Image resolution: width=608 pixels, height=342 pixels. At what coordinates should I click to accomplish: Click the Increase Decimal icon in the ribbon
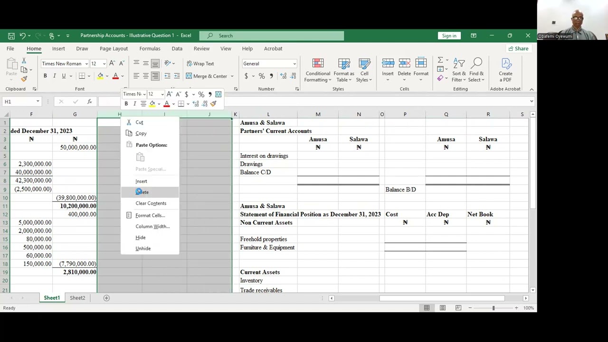pos(284,76)
